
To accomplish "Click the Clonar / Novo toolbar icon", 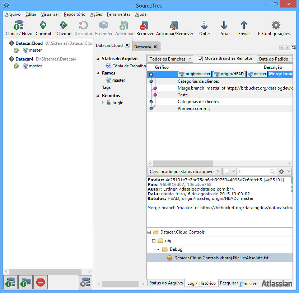I will (x=19, y=25).
